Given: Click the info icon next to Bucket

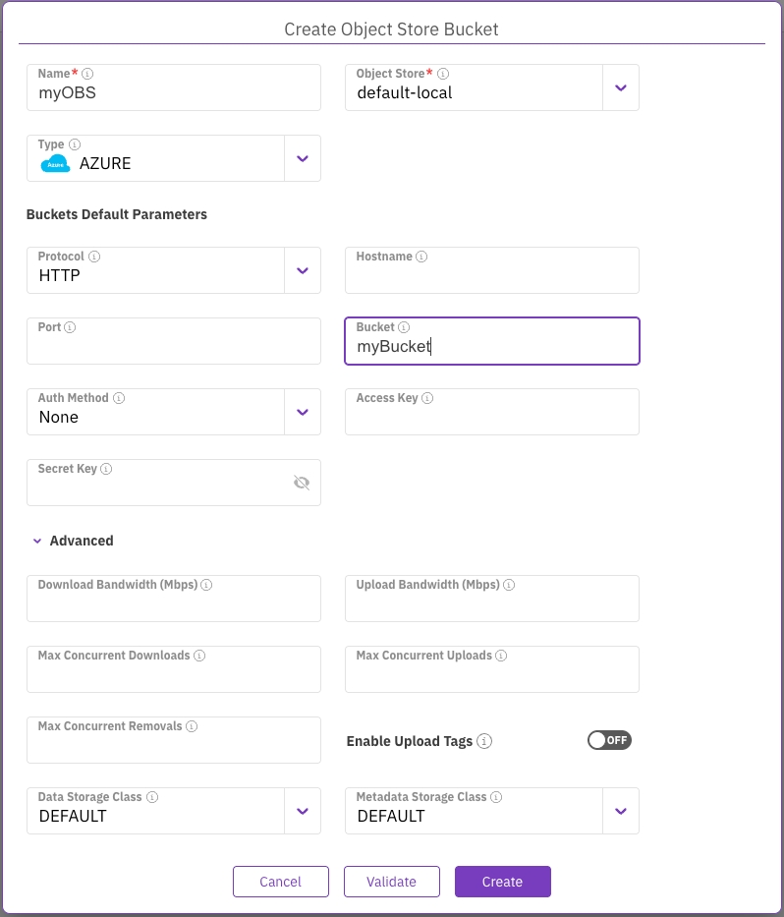Looking at the screenshot, I should pos(404,327).
